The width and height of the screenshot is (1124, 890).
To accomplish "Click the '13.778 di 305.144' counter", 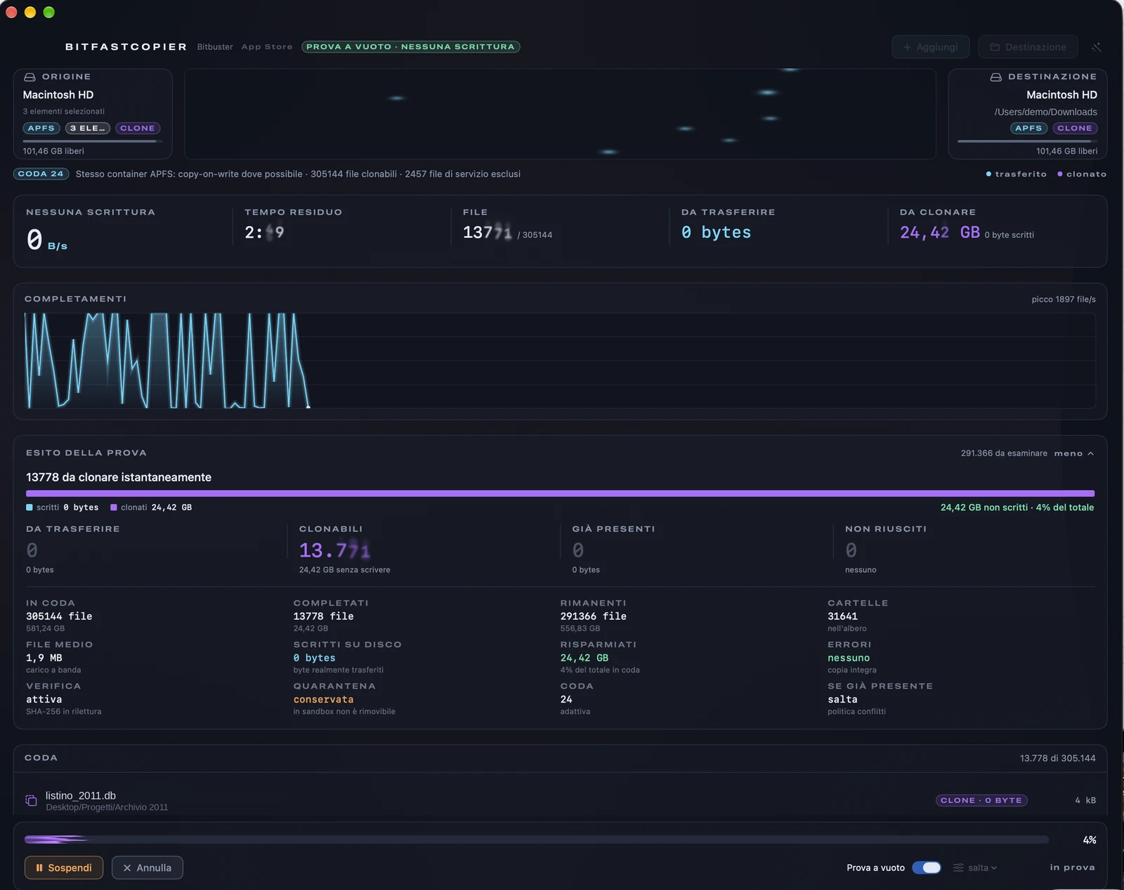I will coord(1058,758).
